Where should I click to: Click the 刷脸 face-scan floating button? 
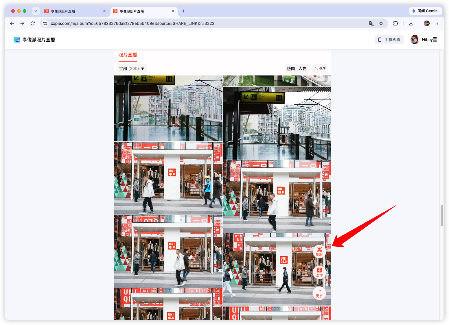pyautogui.click(x=319, y=251)
